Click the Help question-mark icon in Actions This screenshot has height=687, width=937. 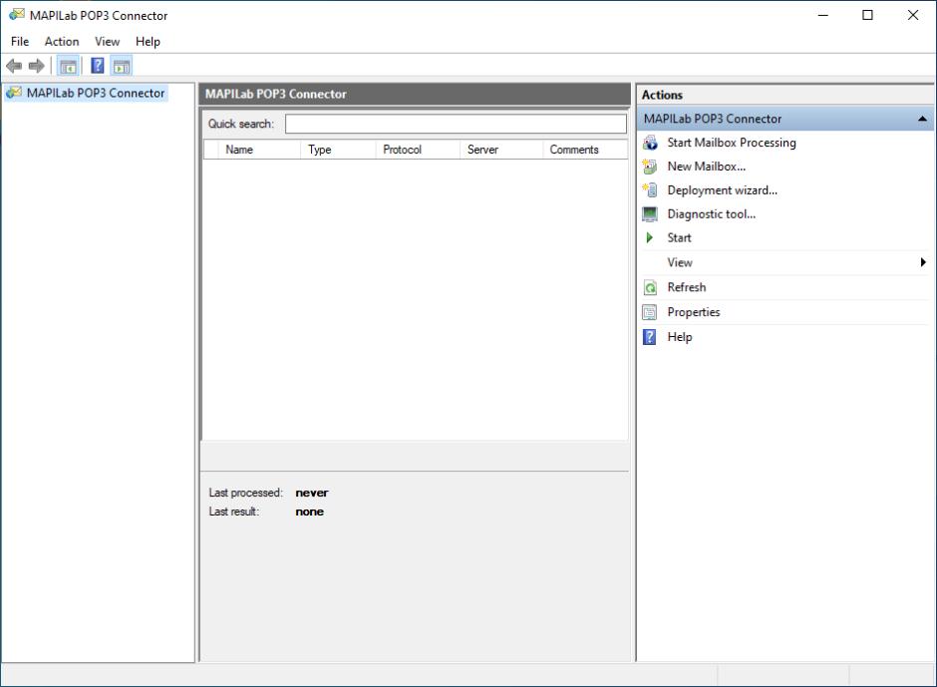650,337
